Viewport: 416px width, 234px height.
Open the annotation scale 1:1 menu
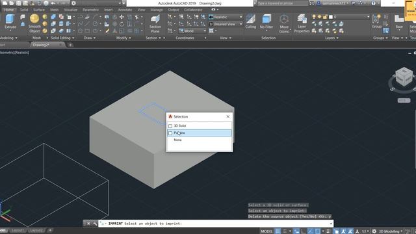click(x=365, y=231)
